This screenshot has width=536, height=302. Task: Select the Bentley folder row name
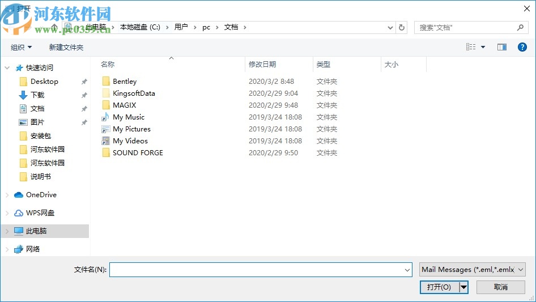coord(125,82)
